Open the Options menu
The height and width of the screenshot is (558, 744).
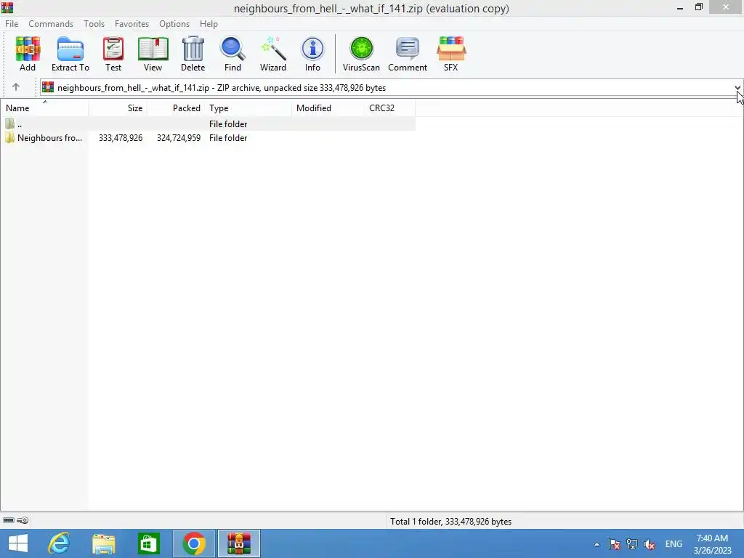(174, 24)
